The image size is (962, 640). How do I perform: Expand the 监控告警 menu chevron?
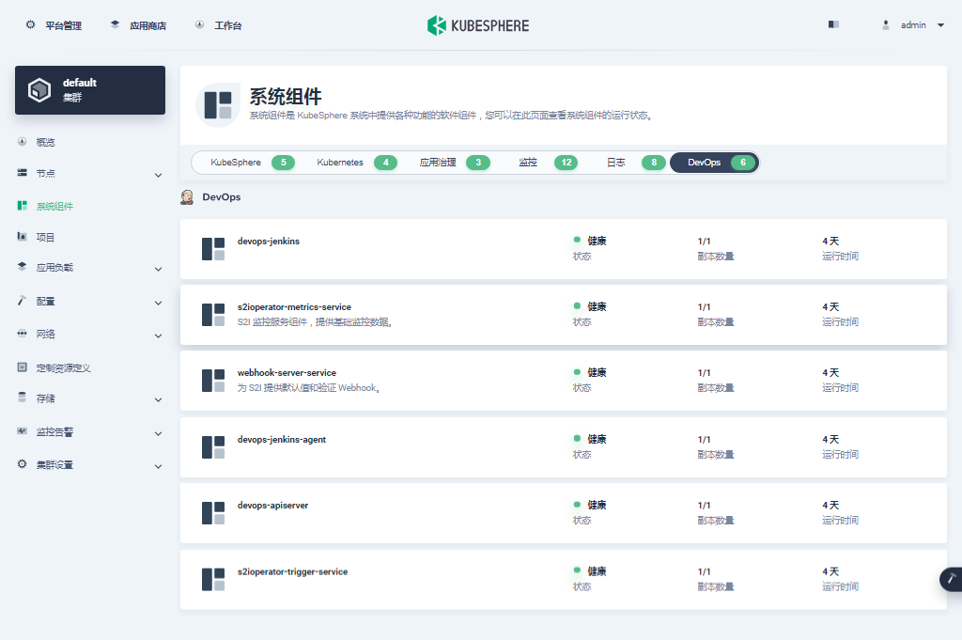(x=158, y=433)
